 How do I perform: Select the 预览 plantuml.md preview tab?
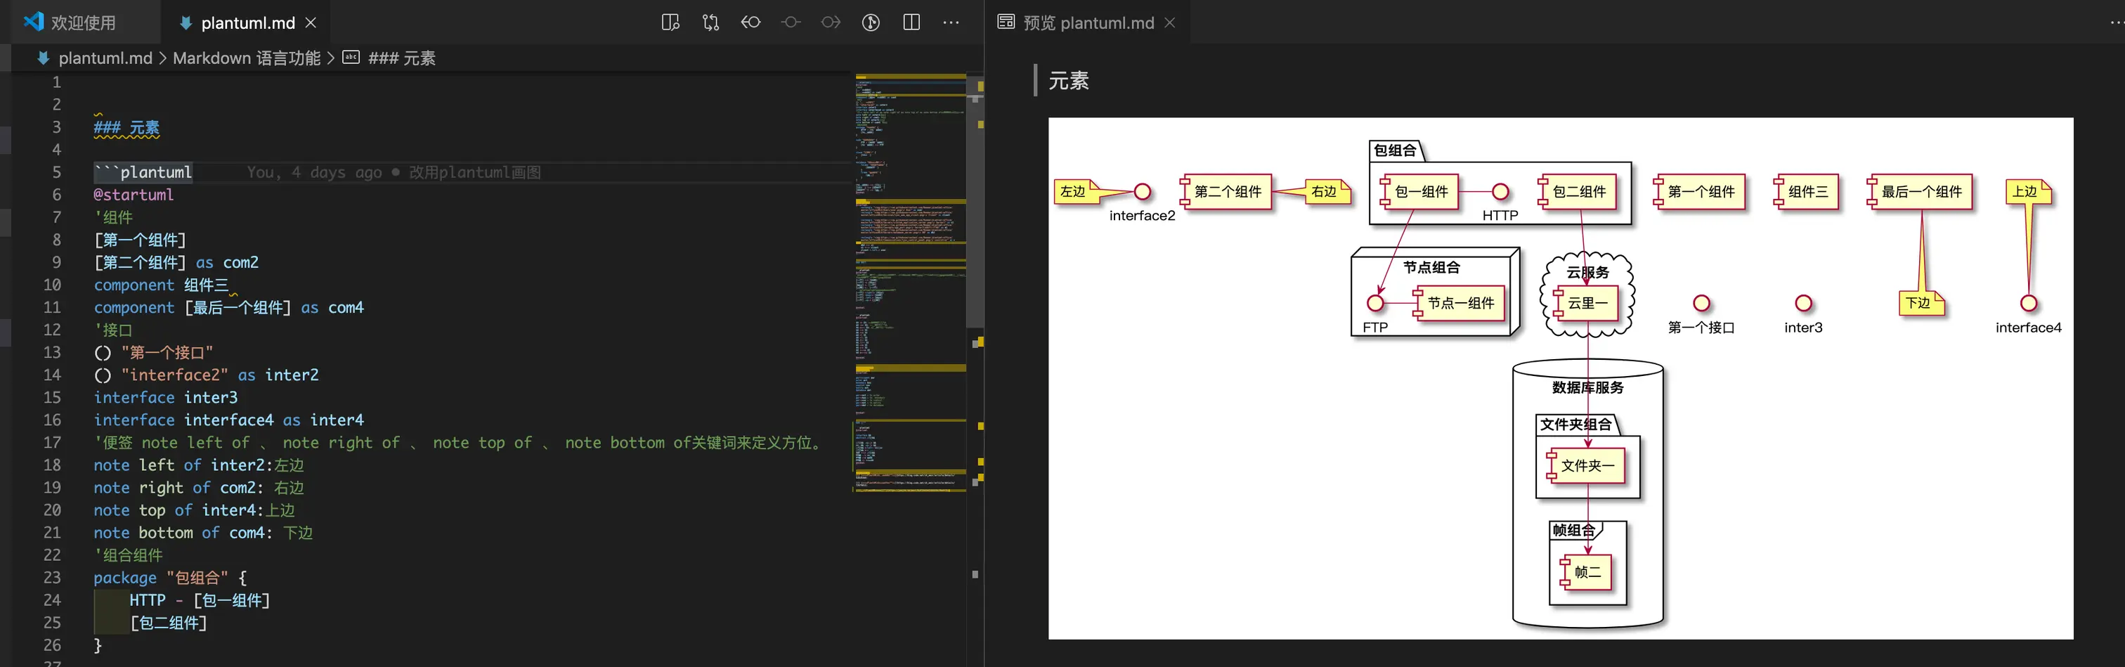(x=1087, y=22)
